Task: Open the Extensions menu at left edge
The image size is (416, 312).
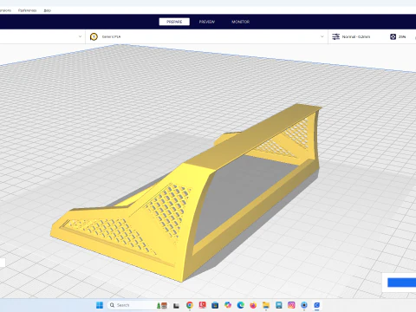Action: (5, 10)
